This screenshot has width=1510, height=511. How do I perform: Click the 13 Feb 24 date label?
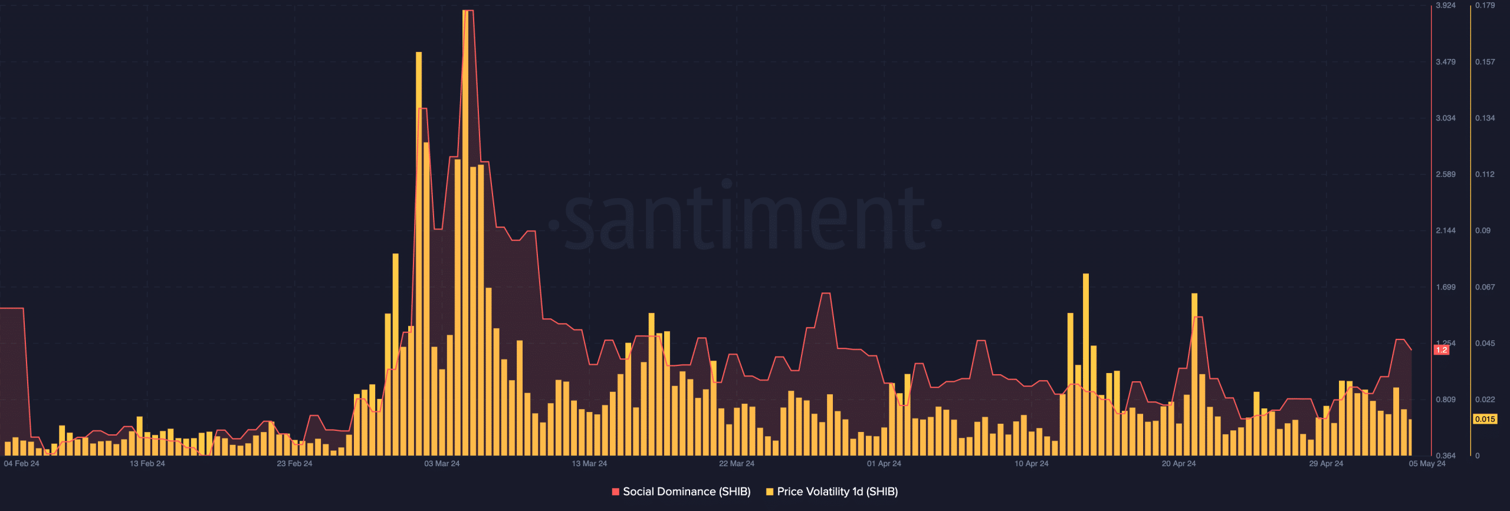[147, 464]
